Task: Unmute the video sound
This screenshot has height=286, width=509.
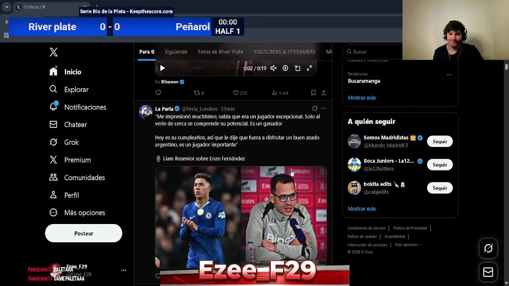Action: coord(274,68)
